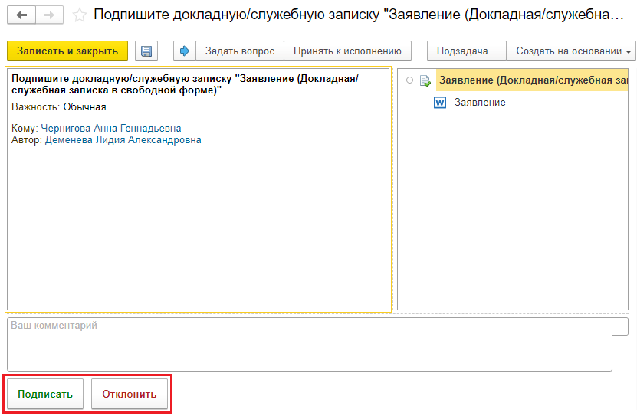Open the Подзадача... button
The height and width of the screenshot is (416, 637).
tap(466, 51)
